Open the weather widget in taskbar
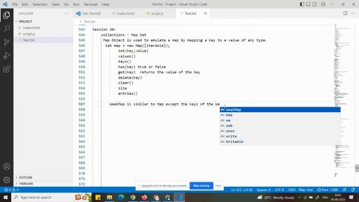 pos(275,197)
